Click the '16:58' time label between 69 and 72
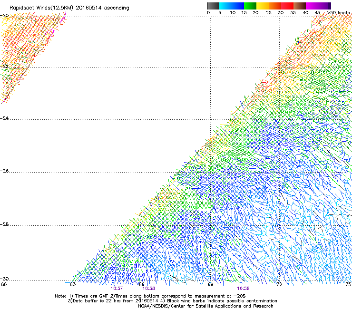The image size is (352, 309). tap(244, 289)
